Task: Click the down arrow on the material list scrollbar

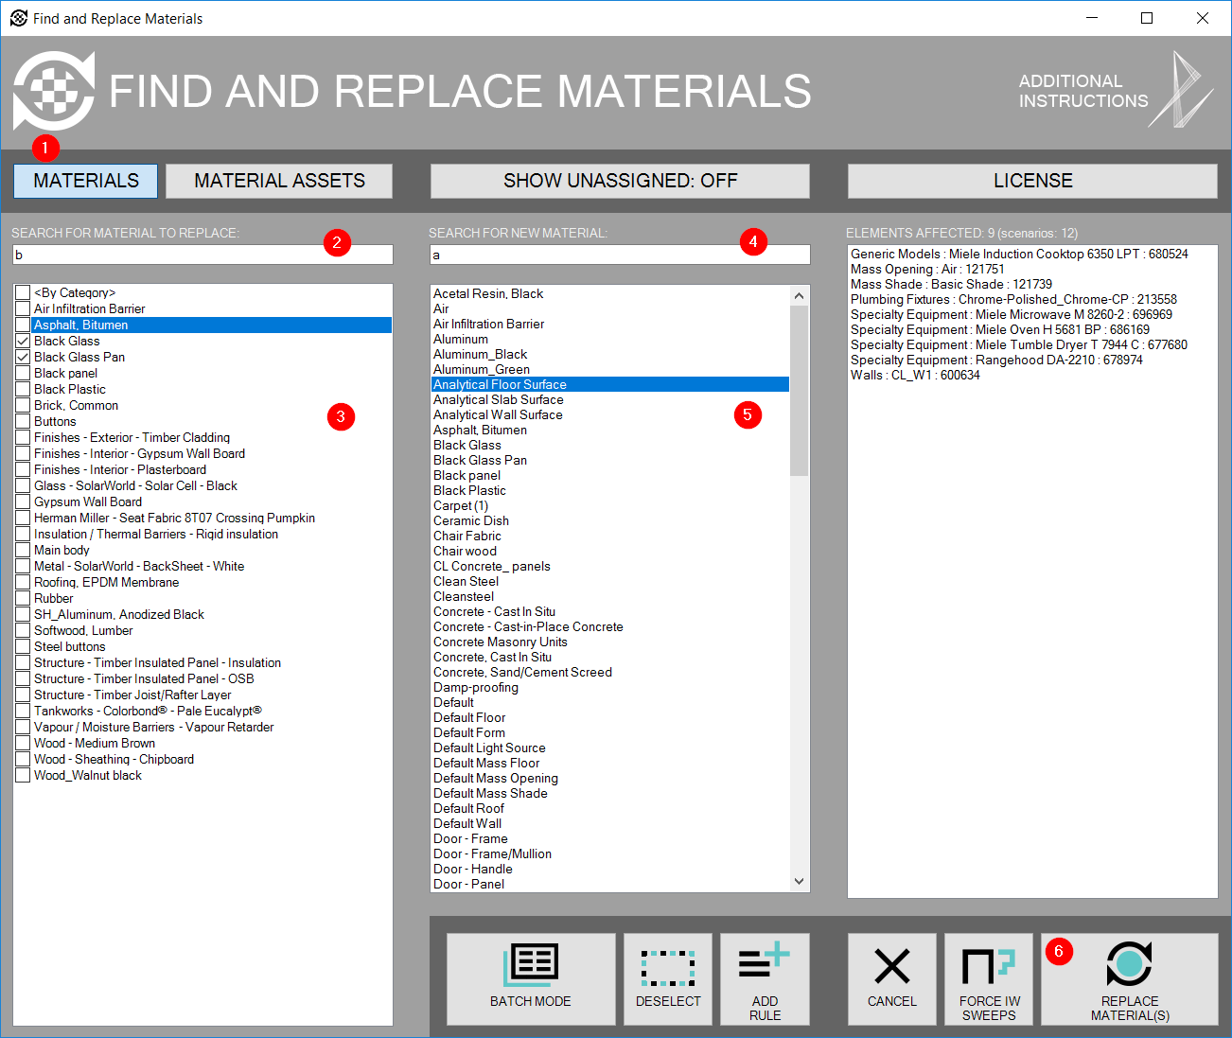Action: (x=799, y=881)
